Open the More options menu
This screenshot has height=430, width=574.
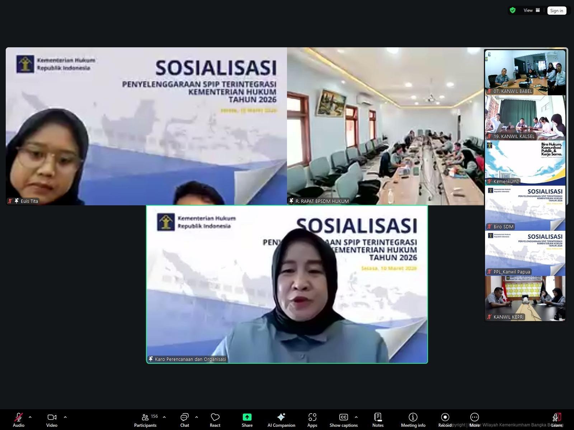coord(474,420)
